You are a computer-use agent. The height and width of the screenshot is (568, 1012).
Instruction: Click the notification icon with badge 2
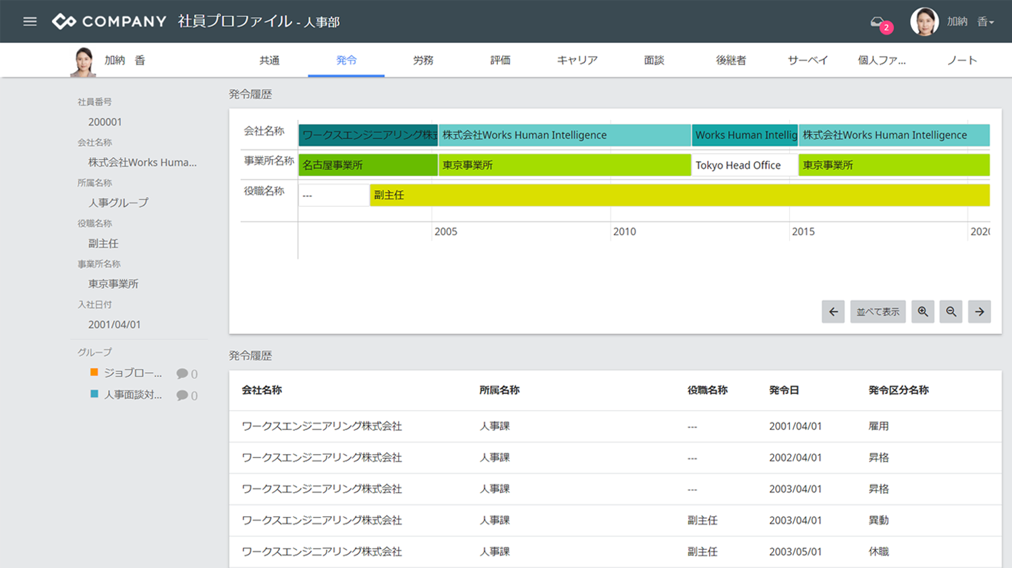(x=879, y=23)
